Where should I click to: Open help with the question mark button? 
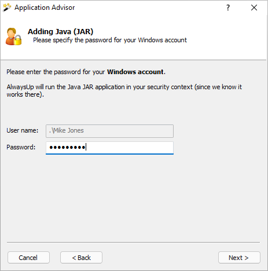228,8
